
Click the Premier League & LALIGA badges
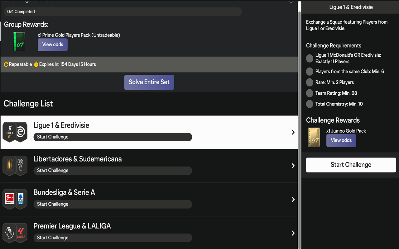click(15, 233)
